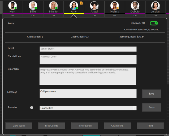Viewport: 169px width, 136px height.
Task: Click the Change Pin button
Action: [117, 126]
